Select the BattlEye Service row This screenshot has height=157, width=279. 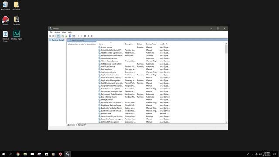pos(134,100)
